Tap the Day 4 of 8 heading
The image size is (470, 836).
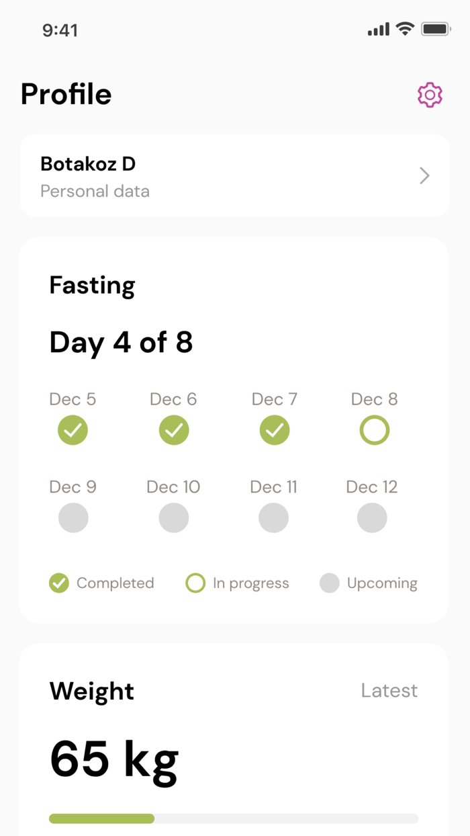(121, 343)
